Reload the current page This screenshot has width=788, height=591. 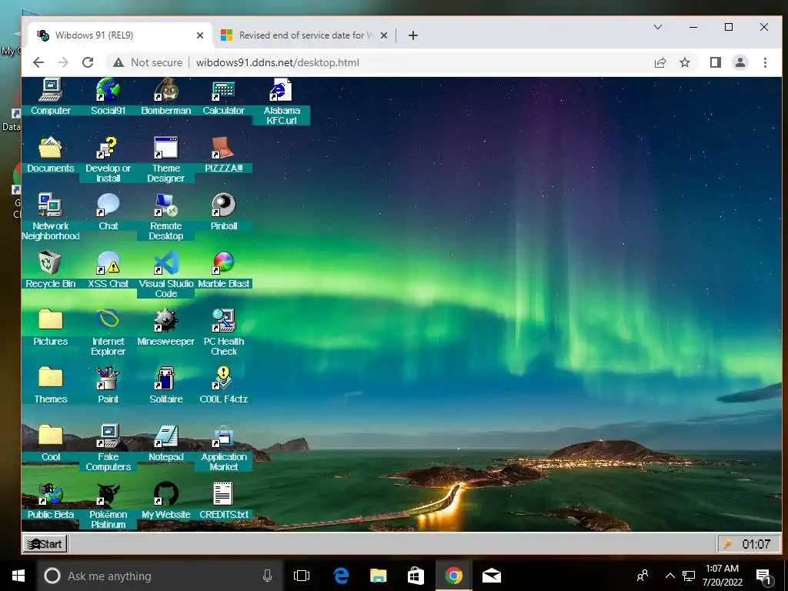point(88,62)
